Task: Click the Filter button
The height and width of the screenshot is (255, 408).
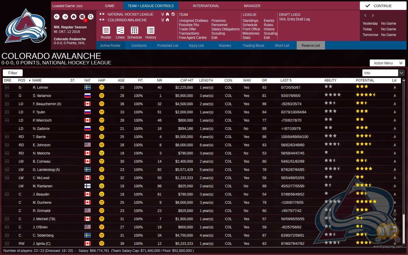Action: [13, 73]
